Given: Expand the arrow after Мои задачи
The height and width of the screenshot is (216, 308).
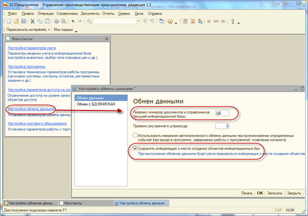Looking at the screenshot, I should click(x=76, y=31).
